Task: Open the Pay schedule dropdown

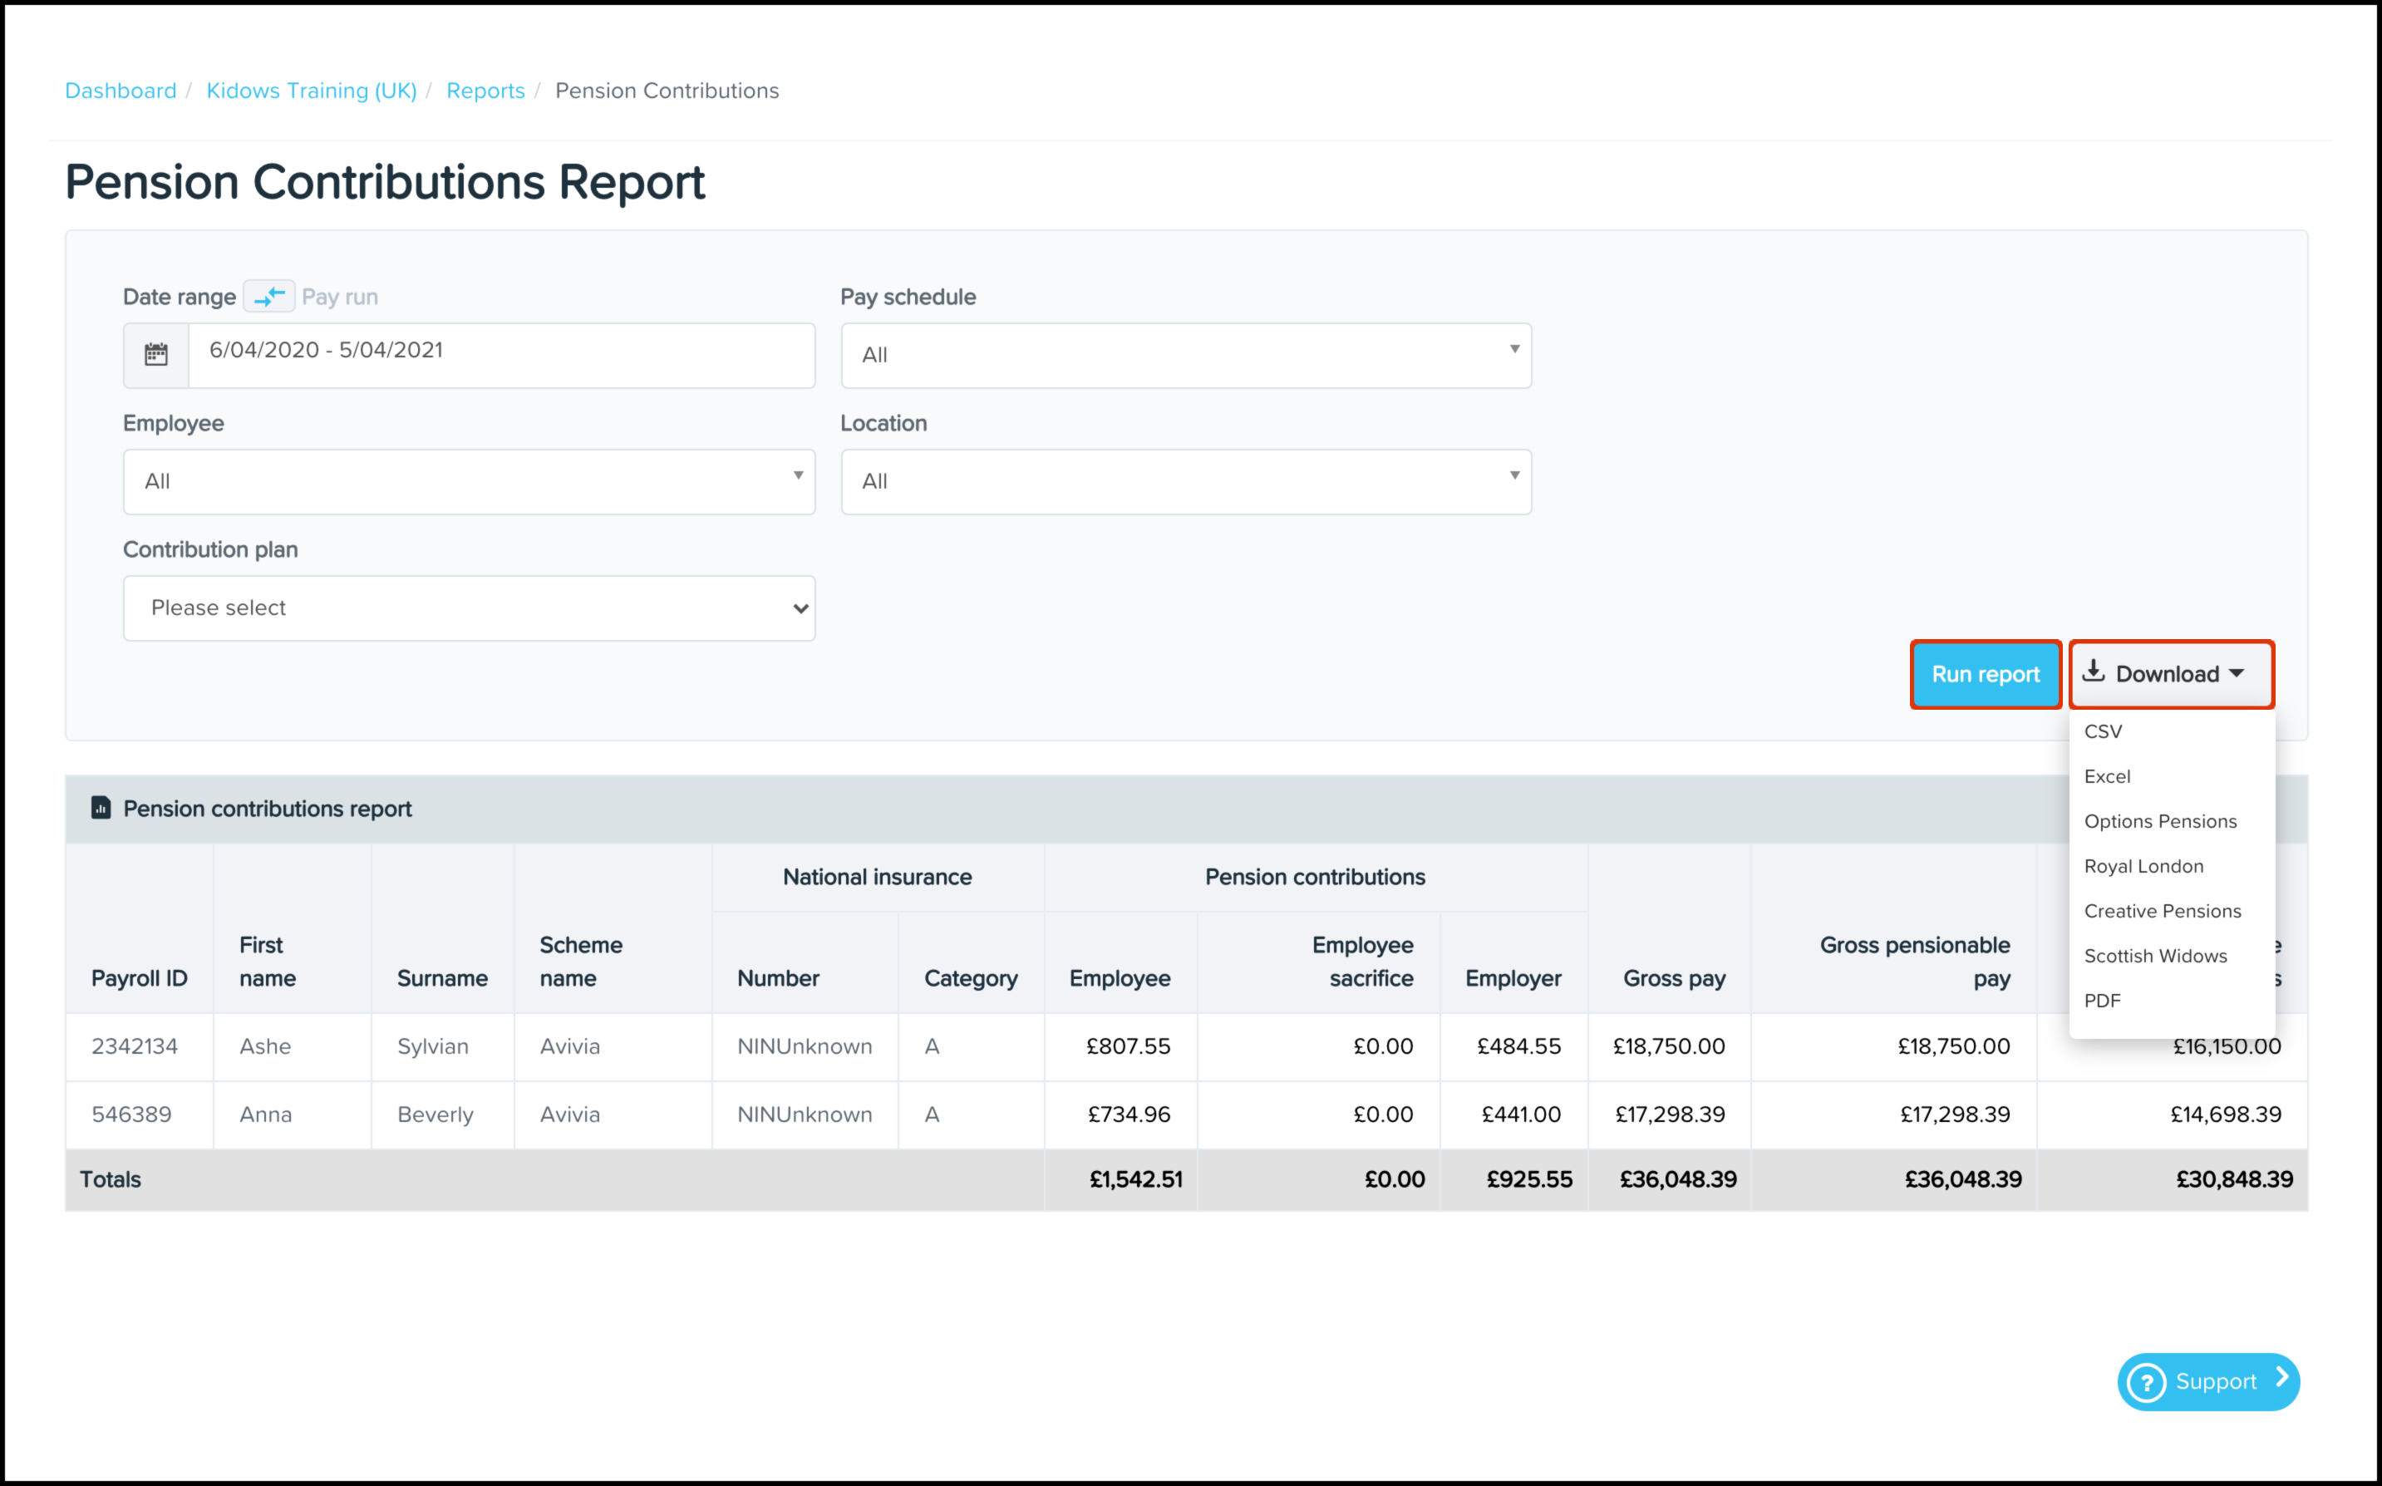Action: pyautogui.click(x=1185, y=355)
